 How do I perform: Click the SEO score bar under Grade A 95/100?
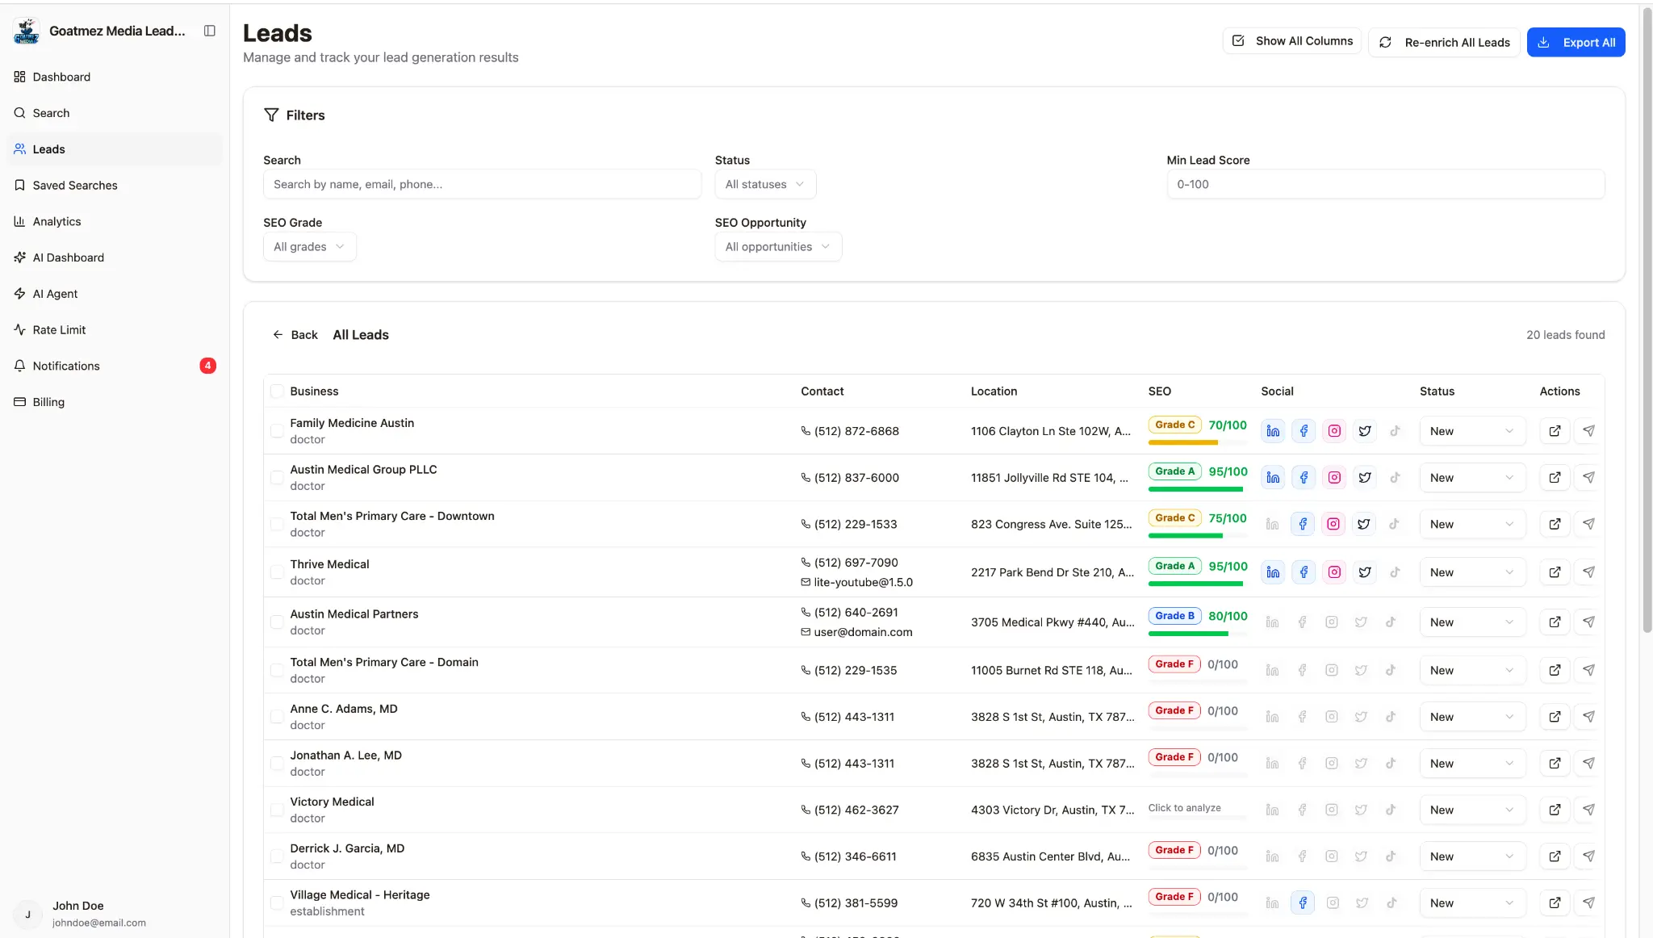1197,489
